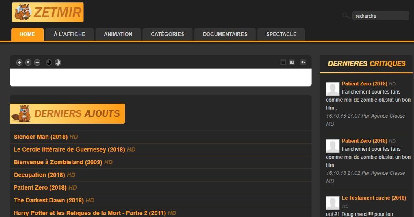Open the À l'affiche tab

69,34
